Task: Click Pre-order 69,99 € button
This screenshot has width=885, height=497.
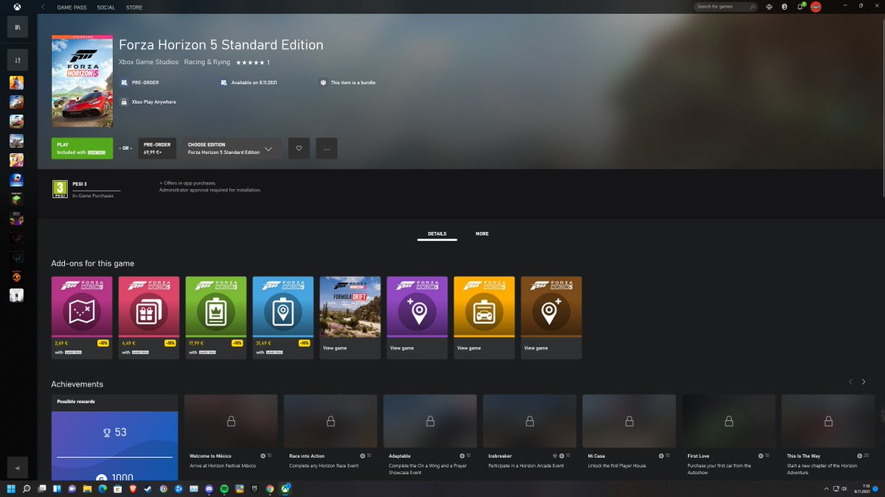Action: (x=157, y=148)
